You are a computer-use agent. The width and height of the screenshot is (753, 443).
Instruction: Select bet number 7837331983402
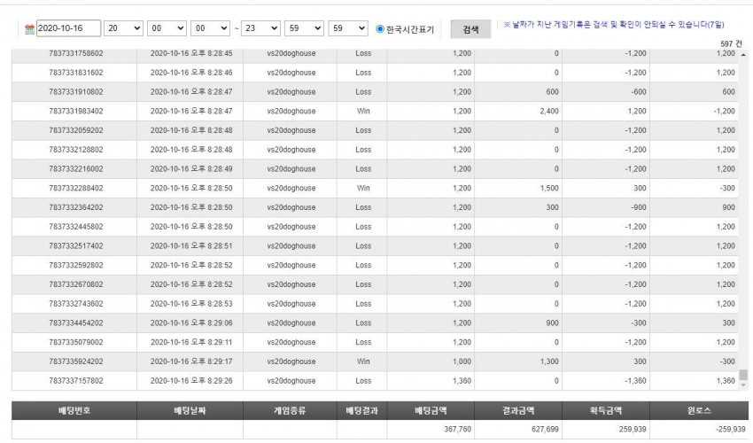tap(76, 111)
